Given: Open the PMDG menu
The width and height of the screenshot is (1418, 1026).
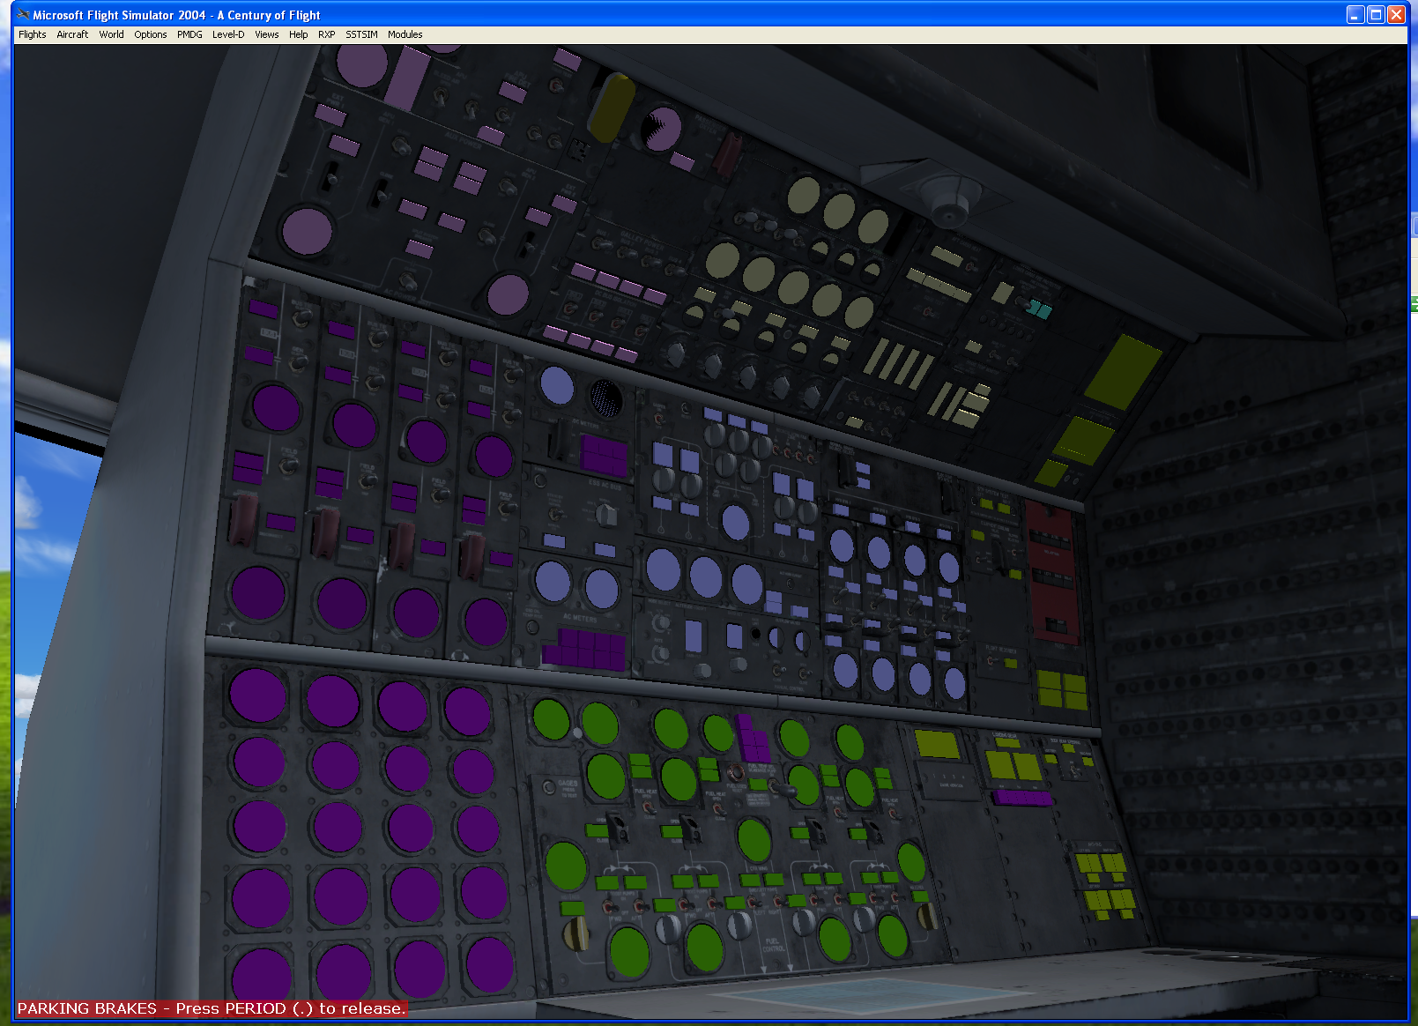Looking at the screenshot, I should coord(189,34).
